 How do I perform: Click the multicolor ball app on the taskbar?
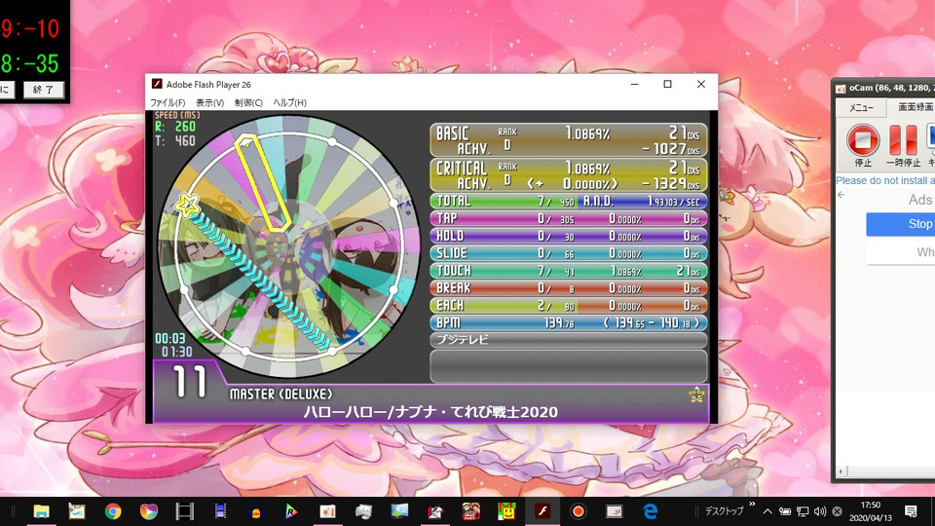148,511
